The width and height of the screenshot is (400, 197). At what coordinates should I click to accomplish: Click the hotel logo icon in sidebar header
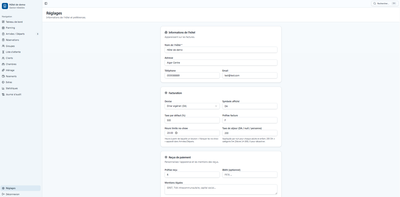5,6
